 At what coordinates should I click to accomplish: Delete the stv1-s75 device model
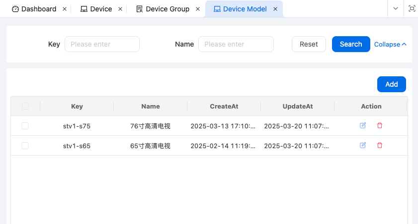(380, 126)
